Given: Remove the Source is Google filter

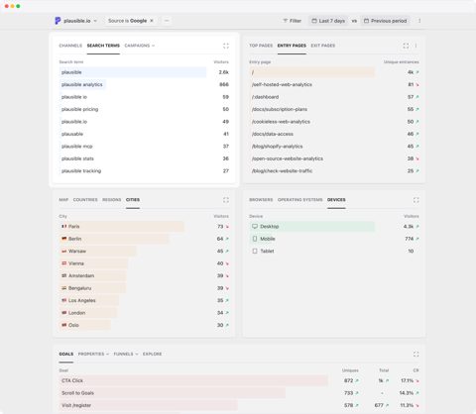Looking at the screenshot, I should (152, 21).
